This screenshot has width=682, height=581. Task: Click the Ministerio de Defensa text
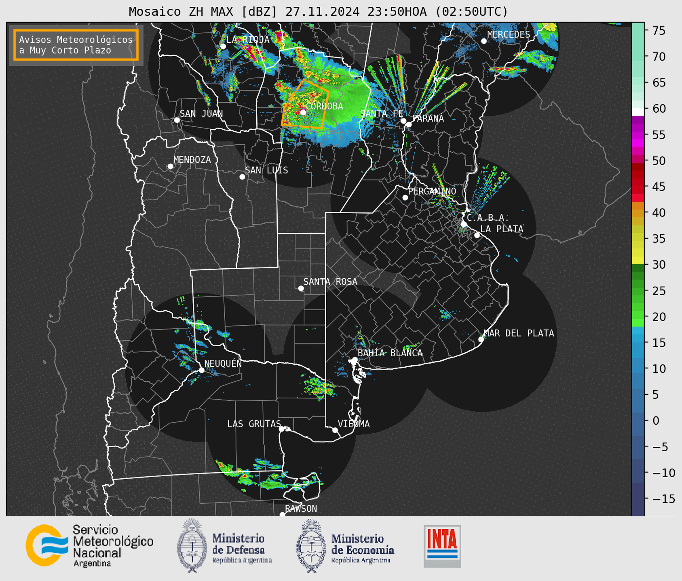tap(242, 548)
